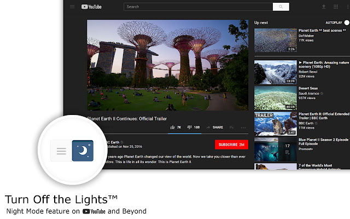
Task: Click the BBC Earth uploader name under the video
Action: point(113,142)
